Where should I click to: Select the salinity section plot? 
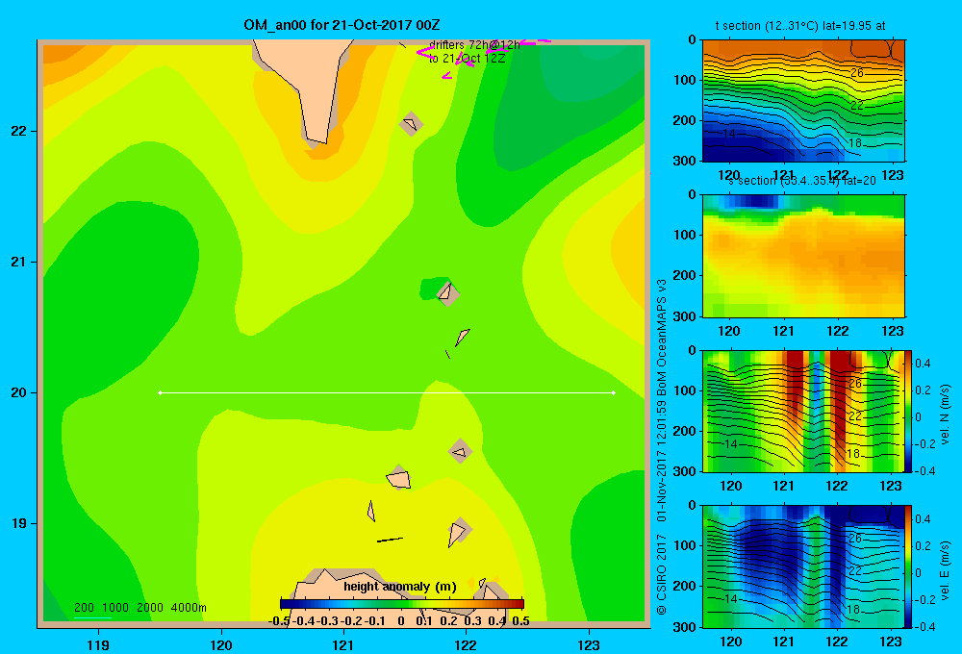803,256
